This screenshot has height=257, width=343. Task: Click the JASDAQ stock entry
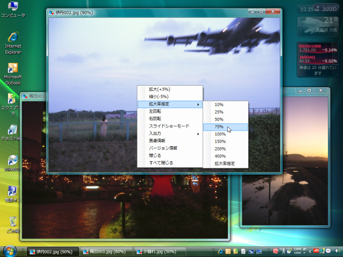[318, 59]
